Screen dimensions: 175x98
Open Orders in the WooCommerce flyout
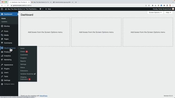(x=23, y=51)
